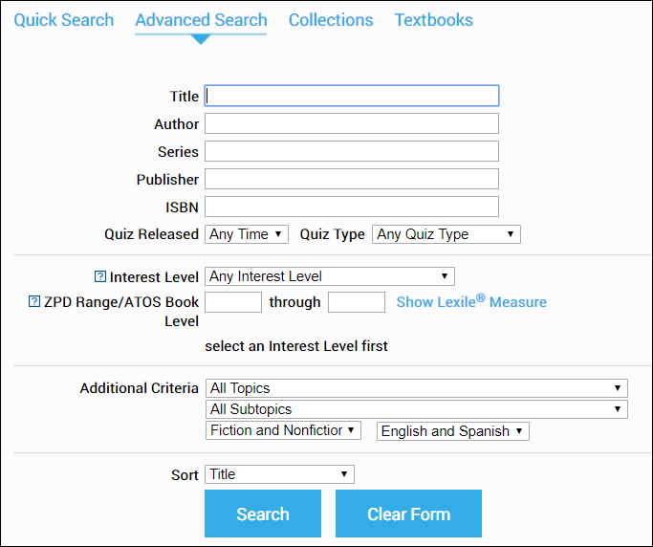The image size is (653, 547).
Task: Click the Publisher text field
Action: [x=351, y=179]
